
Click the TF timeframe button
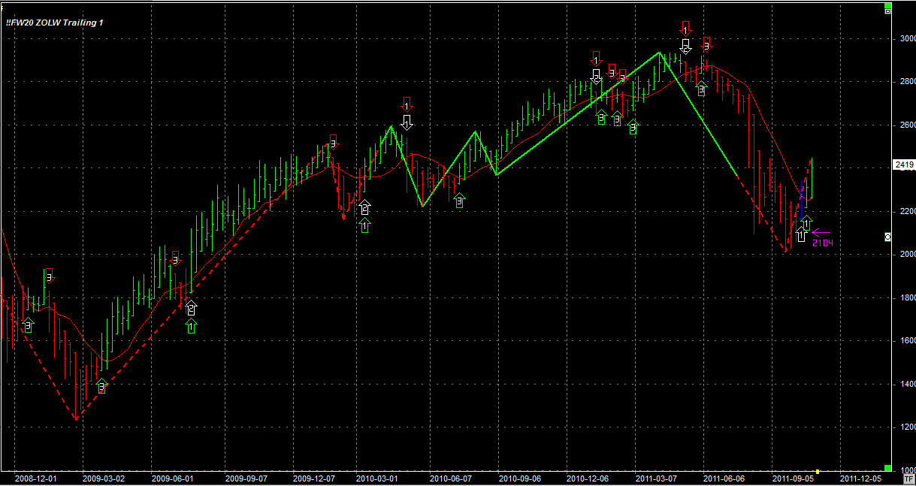click(x=908, y=478)
